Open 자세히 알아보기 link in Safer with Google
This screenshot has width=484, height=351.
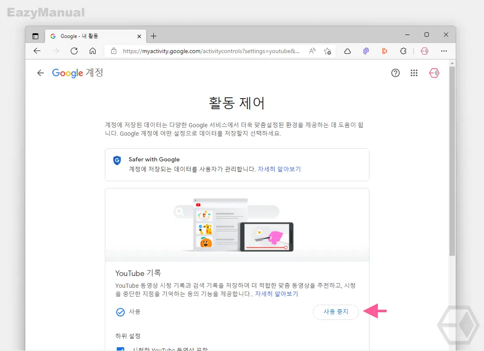[279, 169]
